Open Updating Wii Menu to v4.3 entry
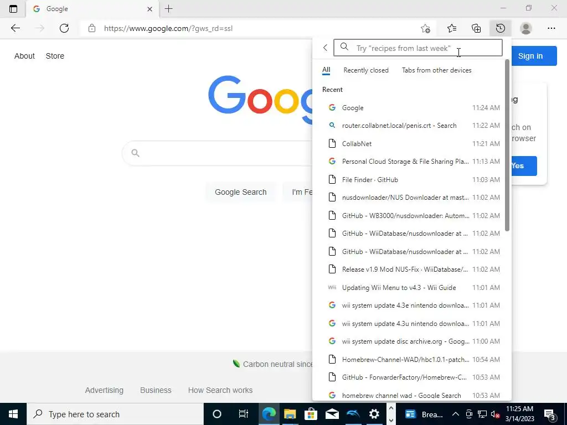 (411, 287)
